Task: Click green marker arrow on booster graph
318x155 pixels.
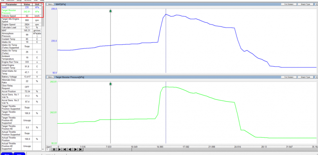Action: (111, 84)
